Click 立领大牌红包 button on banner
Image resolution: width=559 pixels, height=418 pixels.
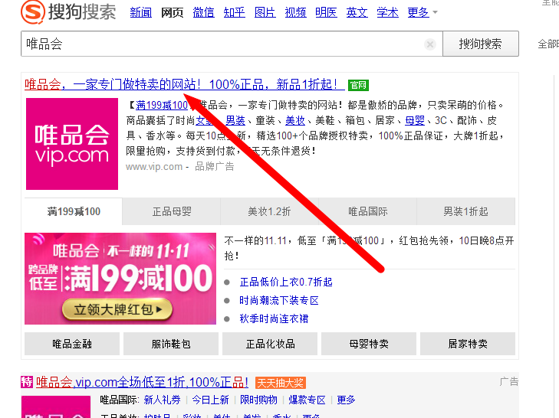click(117, 309)
